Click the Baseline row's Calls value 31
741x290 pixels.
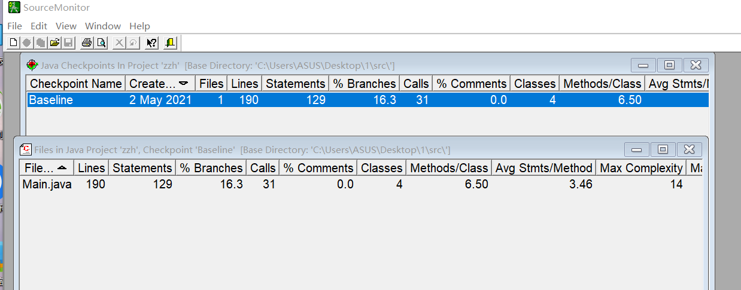422,100
